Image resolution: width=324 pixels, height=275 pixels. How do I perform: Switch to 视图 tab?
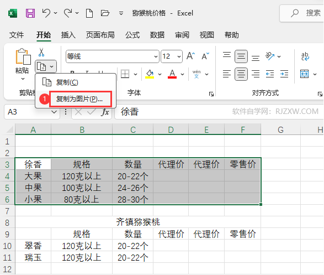pyautogui.click(x=207, y=35)
